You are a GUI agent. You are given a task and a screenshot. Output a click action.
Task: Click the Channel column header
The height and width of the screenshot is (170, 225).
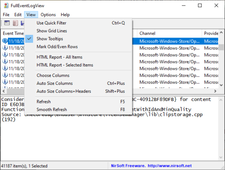point(169,33)
